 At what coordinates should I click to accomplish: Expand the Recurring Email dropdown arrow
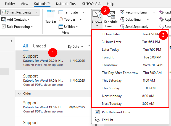154,12
